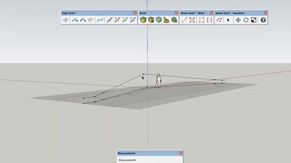This screenshot has height=163, width=291.
Task: Click the Vertex Mesh crossed-square icon
Action: 192,20
